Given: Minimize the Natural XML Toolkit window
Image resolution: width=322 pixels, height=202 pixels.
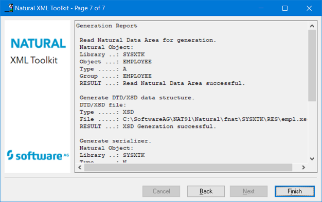Looking at the screenshot, I should coord(261,8).
